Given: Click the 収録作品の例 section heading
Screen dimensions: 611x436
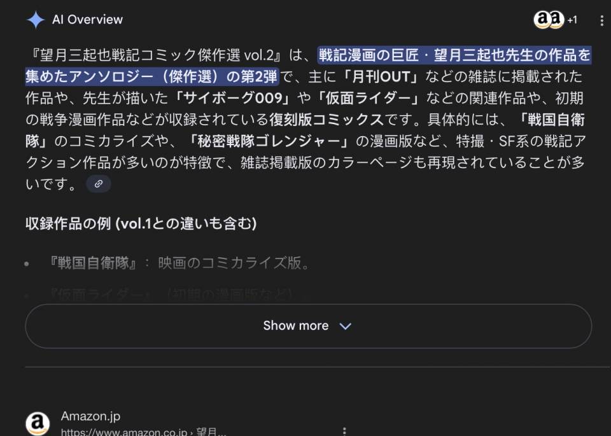Looking at the screenshot, I should [141, 223].
